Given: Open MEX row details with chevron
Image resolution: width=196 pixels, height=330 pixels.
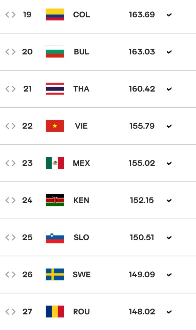Looking at the screenshot, I should click(x=169, y=163).
